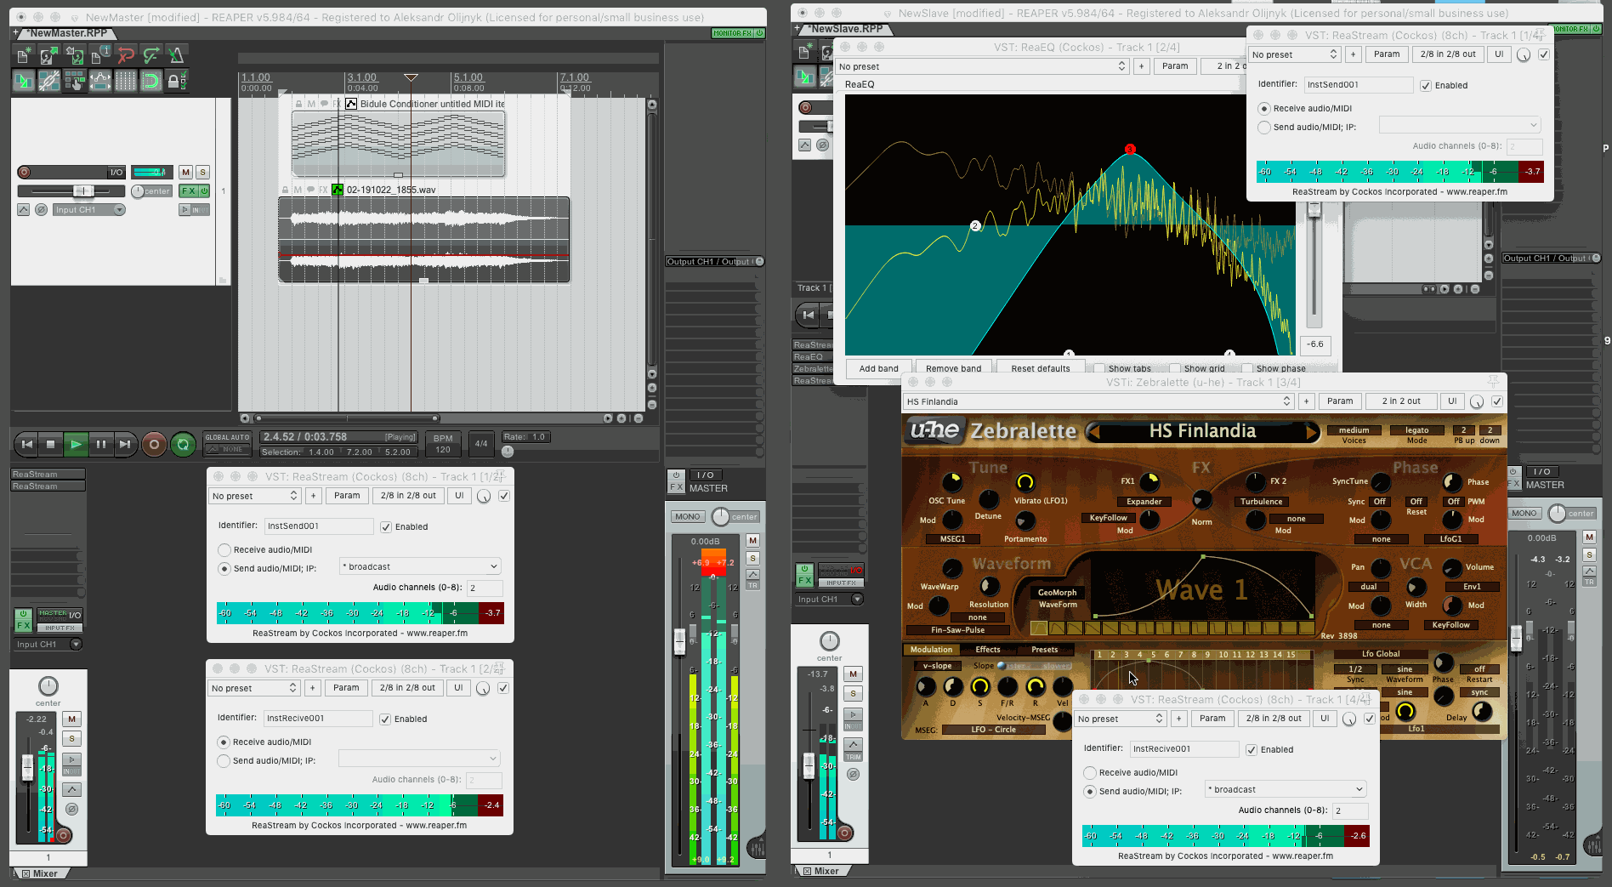Image resolution: width=1612 pixels, height=887 pixels.
Task: Toggle the Repeat loop button in NewMaster transport
Action: coord(183,444)
